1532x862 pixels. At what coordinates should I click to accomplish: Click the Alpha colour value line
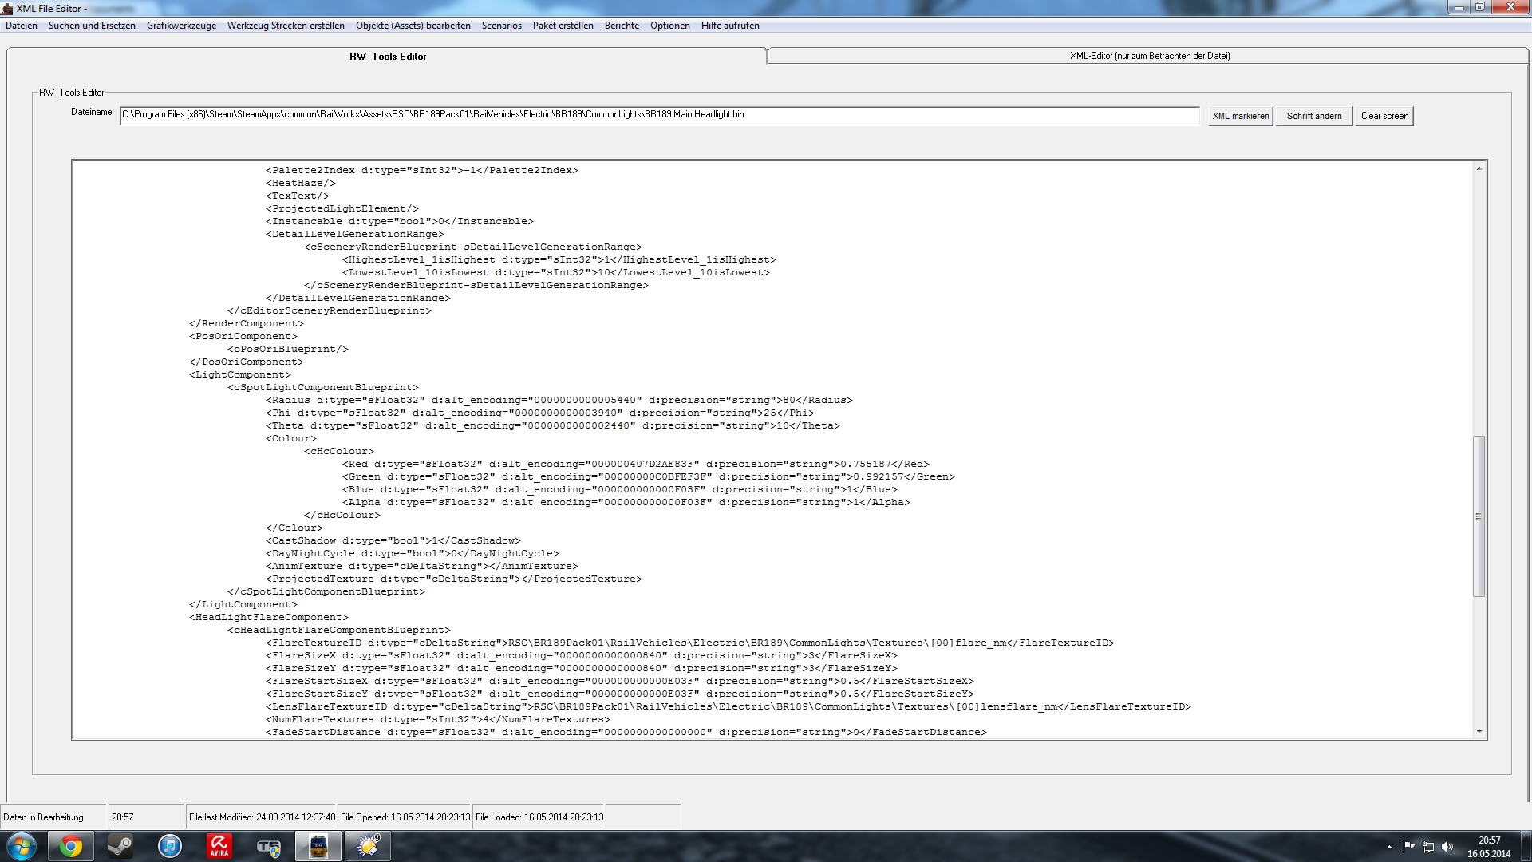[x=626, y=502]
